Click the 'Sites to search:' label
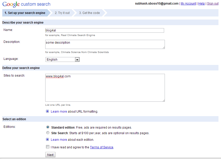 point(14,76)
